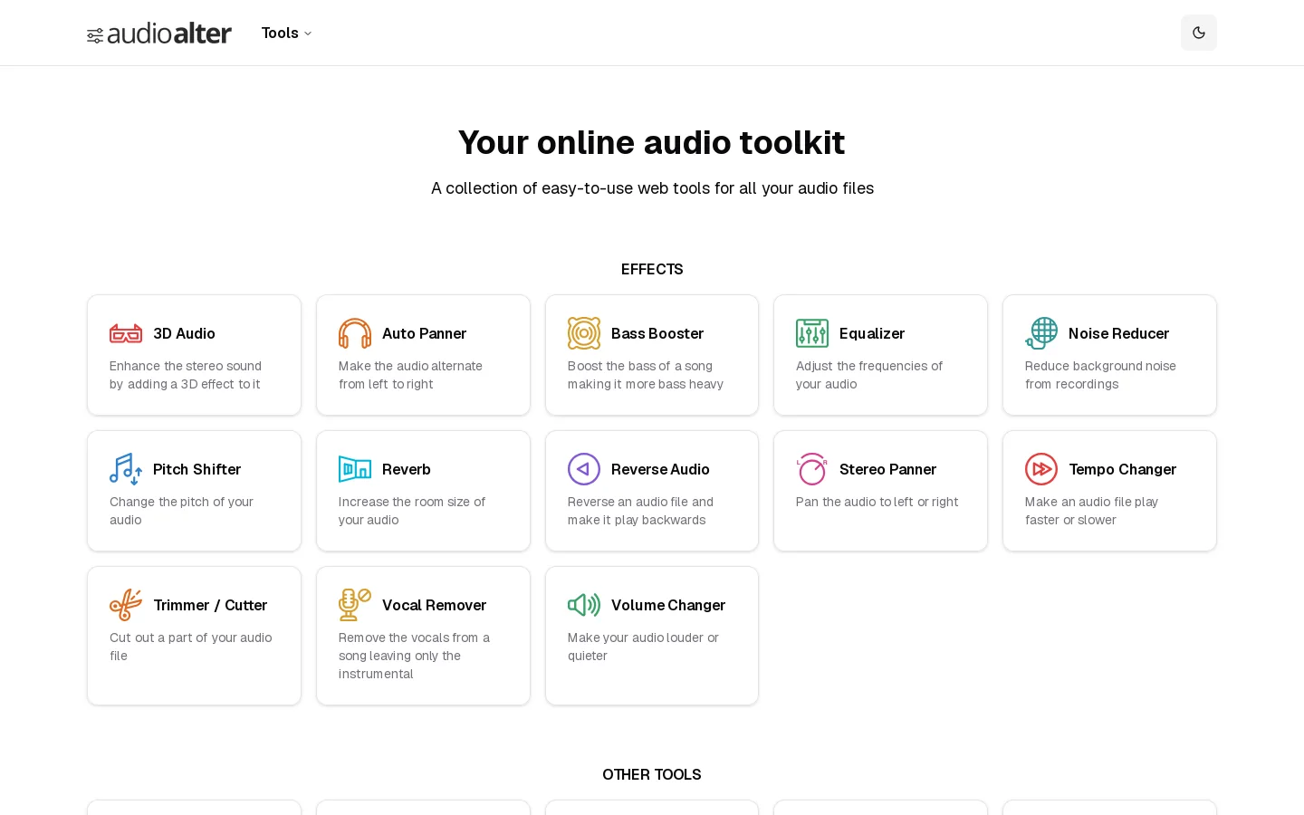Screen dimensions: 1304x815
Task: Click the audioalter logo mixer icon
Action: coord(95,35)
